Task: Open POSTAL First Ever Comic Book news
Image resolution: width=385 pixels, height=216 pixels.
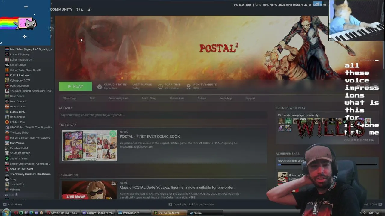Action: 150,136
